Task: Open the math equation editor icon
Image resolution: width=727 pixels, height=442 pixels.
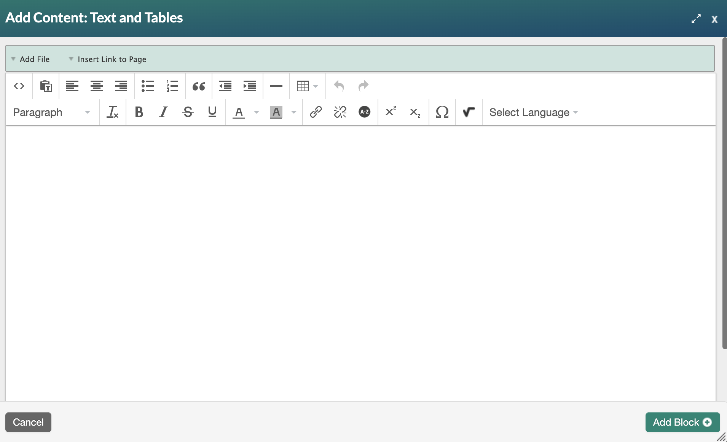Action: [x=469, y=112]
